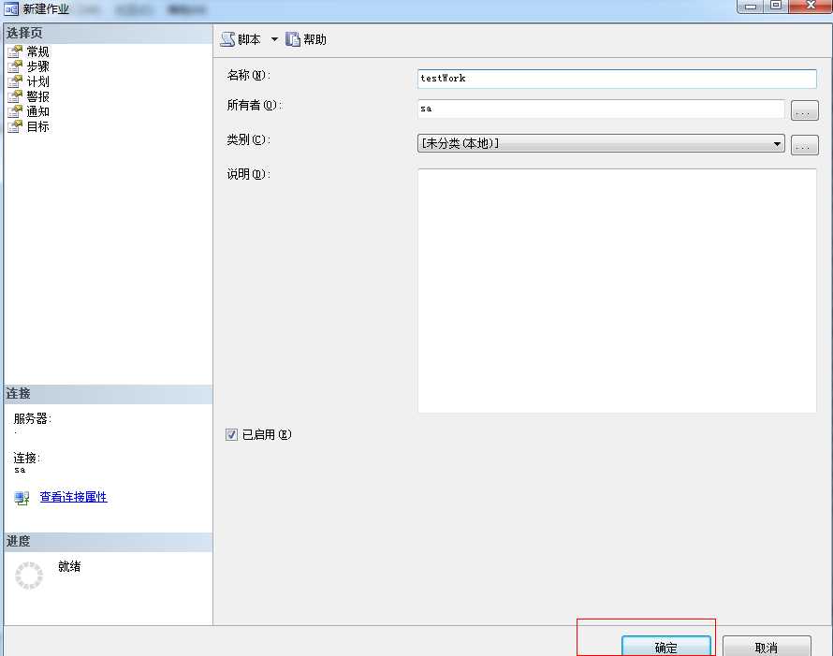
Task: Click the 计划 page icon
Action: [15, 81]
